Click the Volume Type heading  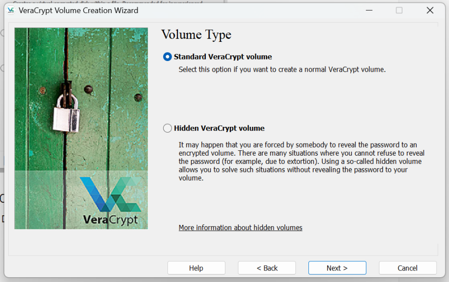pyautogui.click(x=196, y=35)
